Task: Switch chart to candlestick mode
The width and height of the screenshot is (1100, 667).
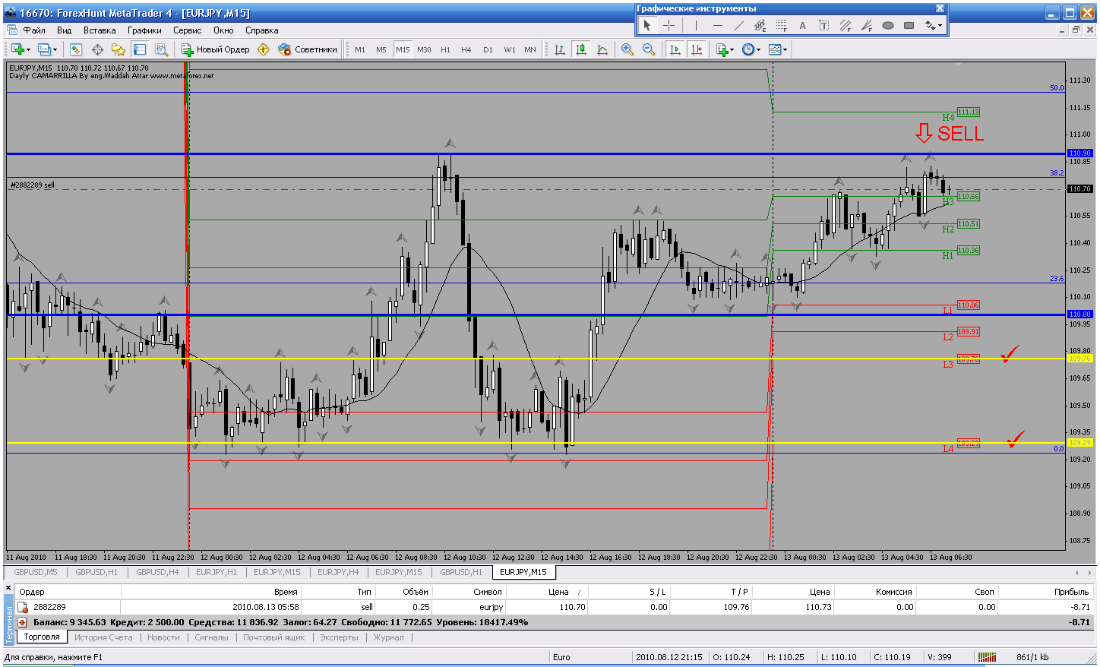Action: click(x=581, y=49)
